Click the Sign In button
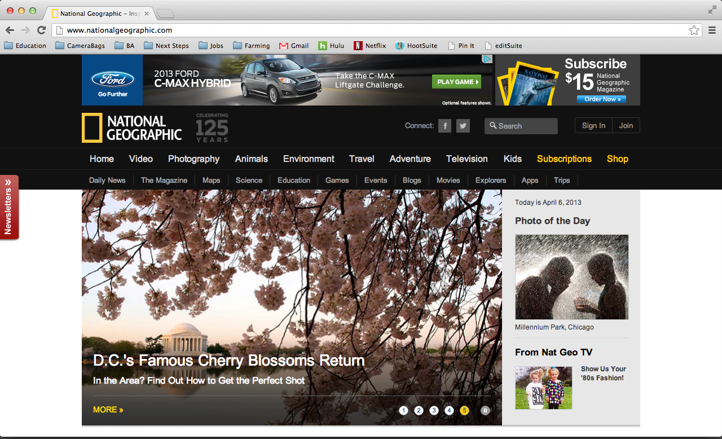This screenshot has width=722, height=439. tap(593, 126)
